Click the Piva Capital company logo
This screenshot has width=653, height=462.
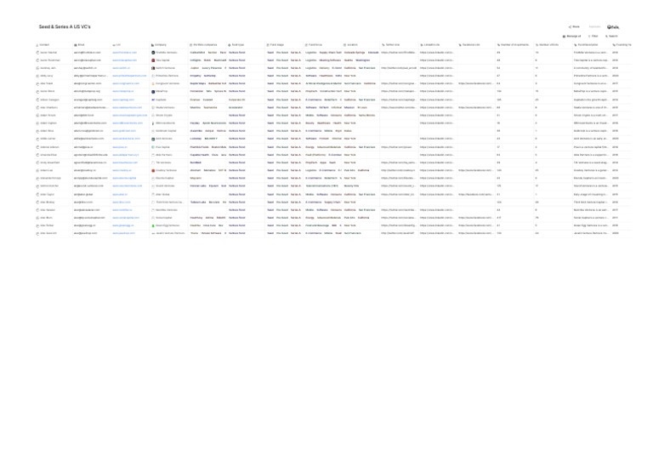pyautogui.click(x=153, y=147)
